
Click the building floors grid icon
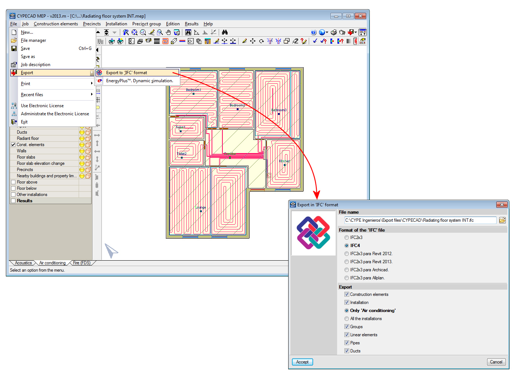click(100, 41)
